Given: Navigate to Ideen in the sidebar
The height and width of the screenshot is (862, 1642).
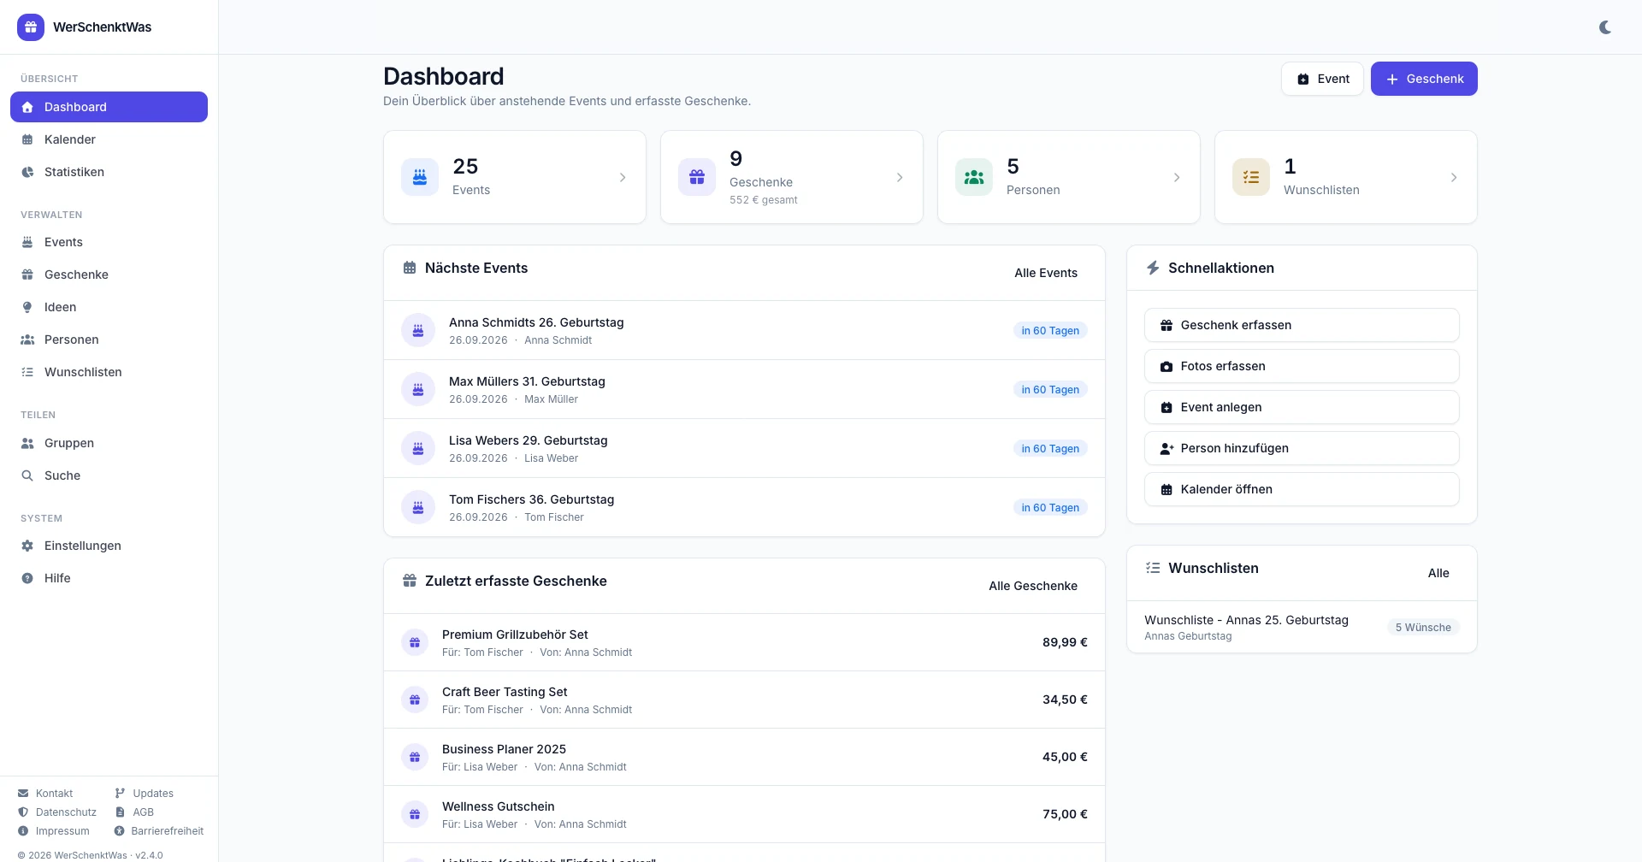Looking at the screenshot, I should click(x=109, y=307).
